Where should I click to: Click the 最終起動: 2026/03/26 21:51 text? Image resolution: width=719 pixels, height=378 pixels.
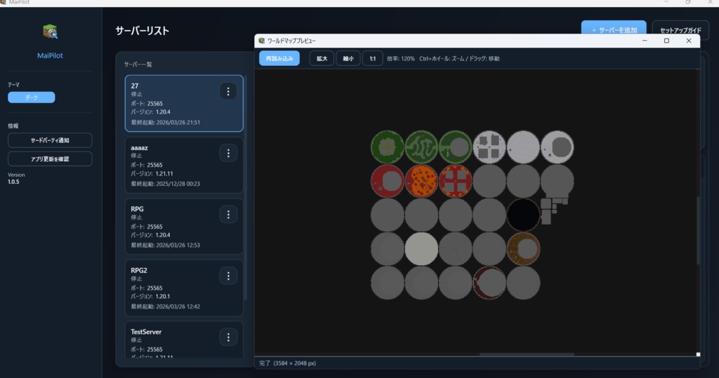pos(166,122)
